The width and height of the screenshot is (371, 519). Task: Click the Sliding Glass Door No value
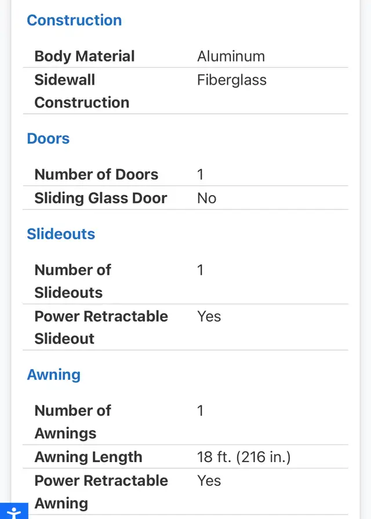[x=207, y=199]
